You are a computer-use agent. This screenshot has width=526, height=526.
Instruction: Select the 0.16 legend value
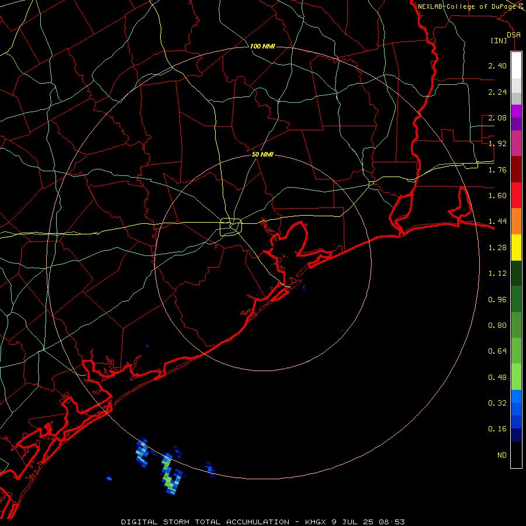[x=497, y=429]
